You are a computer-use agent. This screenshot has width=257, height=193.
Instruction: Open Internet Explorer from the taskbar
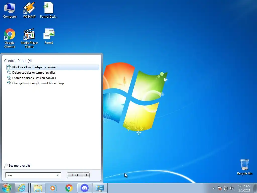pyautogui.click(x=22, y=188)
